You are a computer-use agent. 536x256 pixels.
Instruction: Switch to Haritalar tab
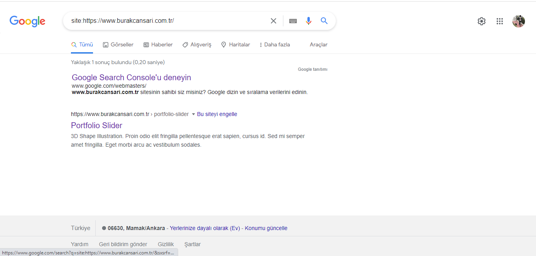point(235,45)
